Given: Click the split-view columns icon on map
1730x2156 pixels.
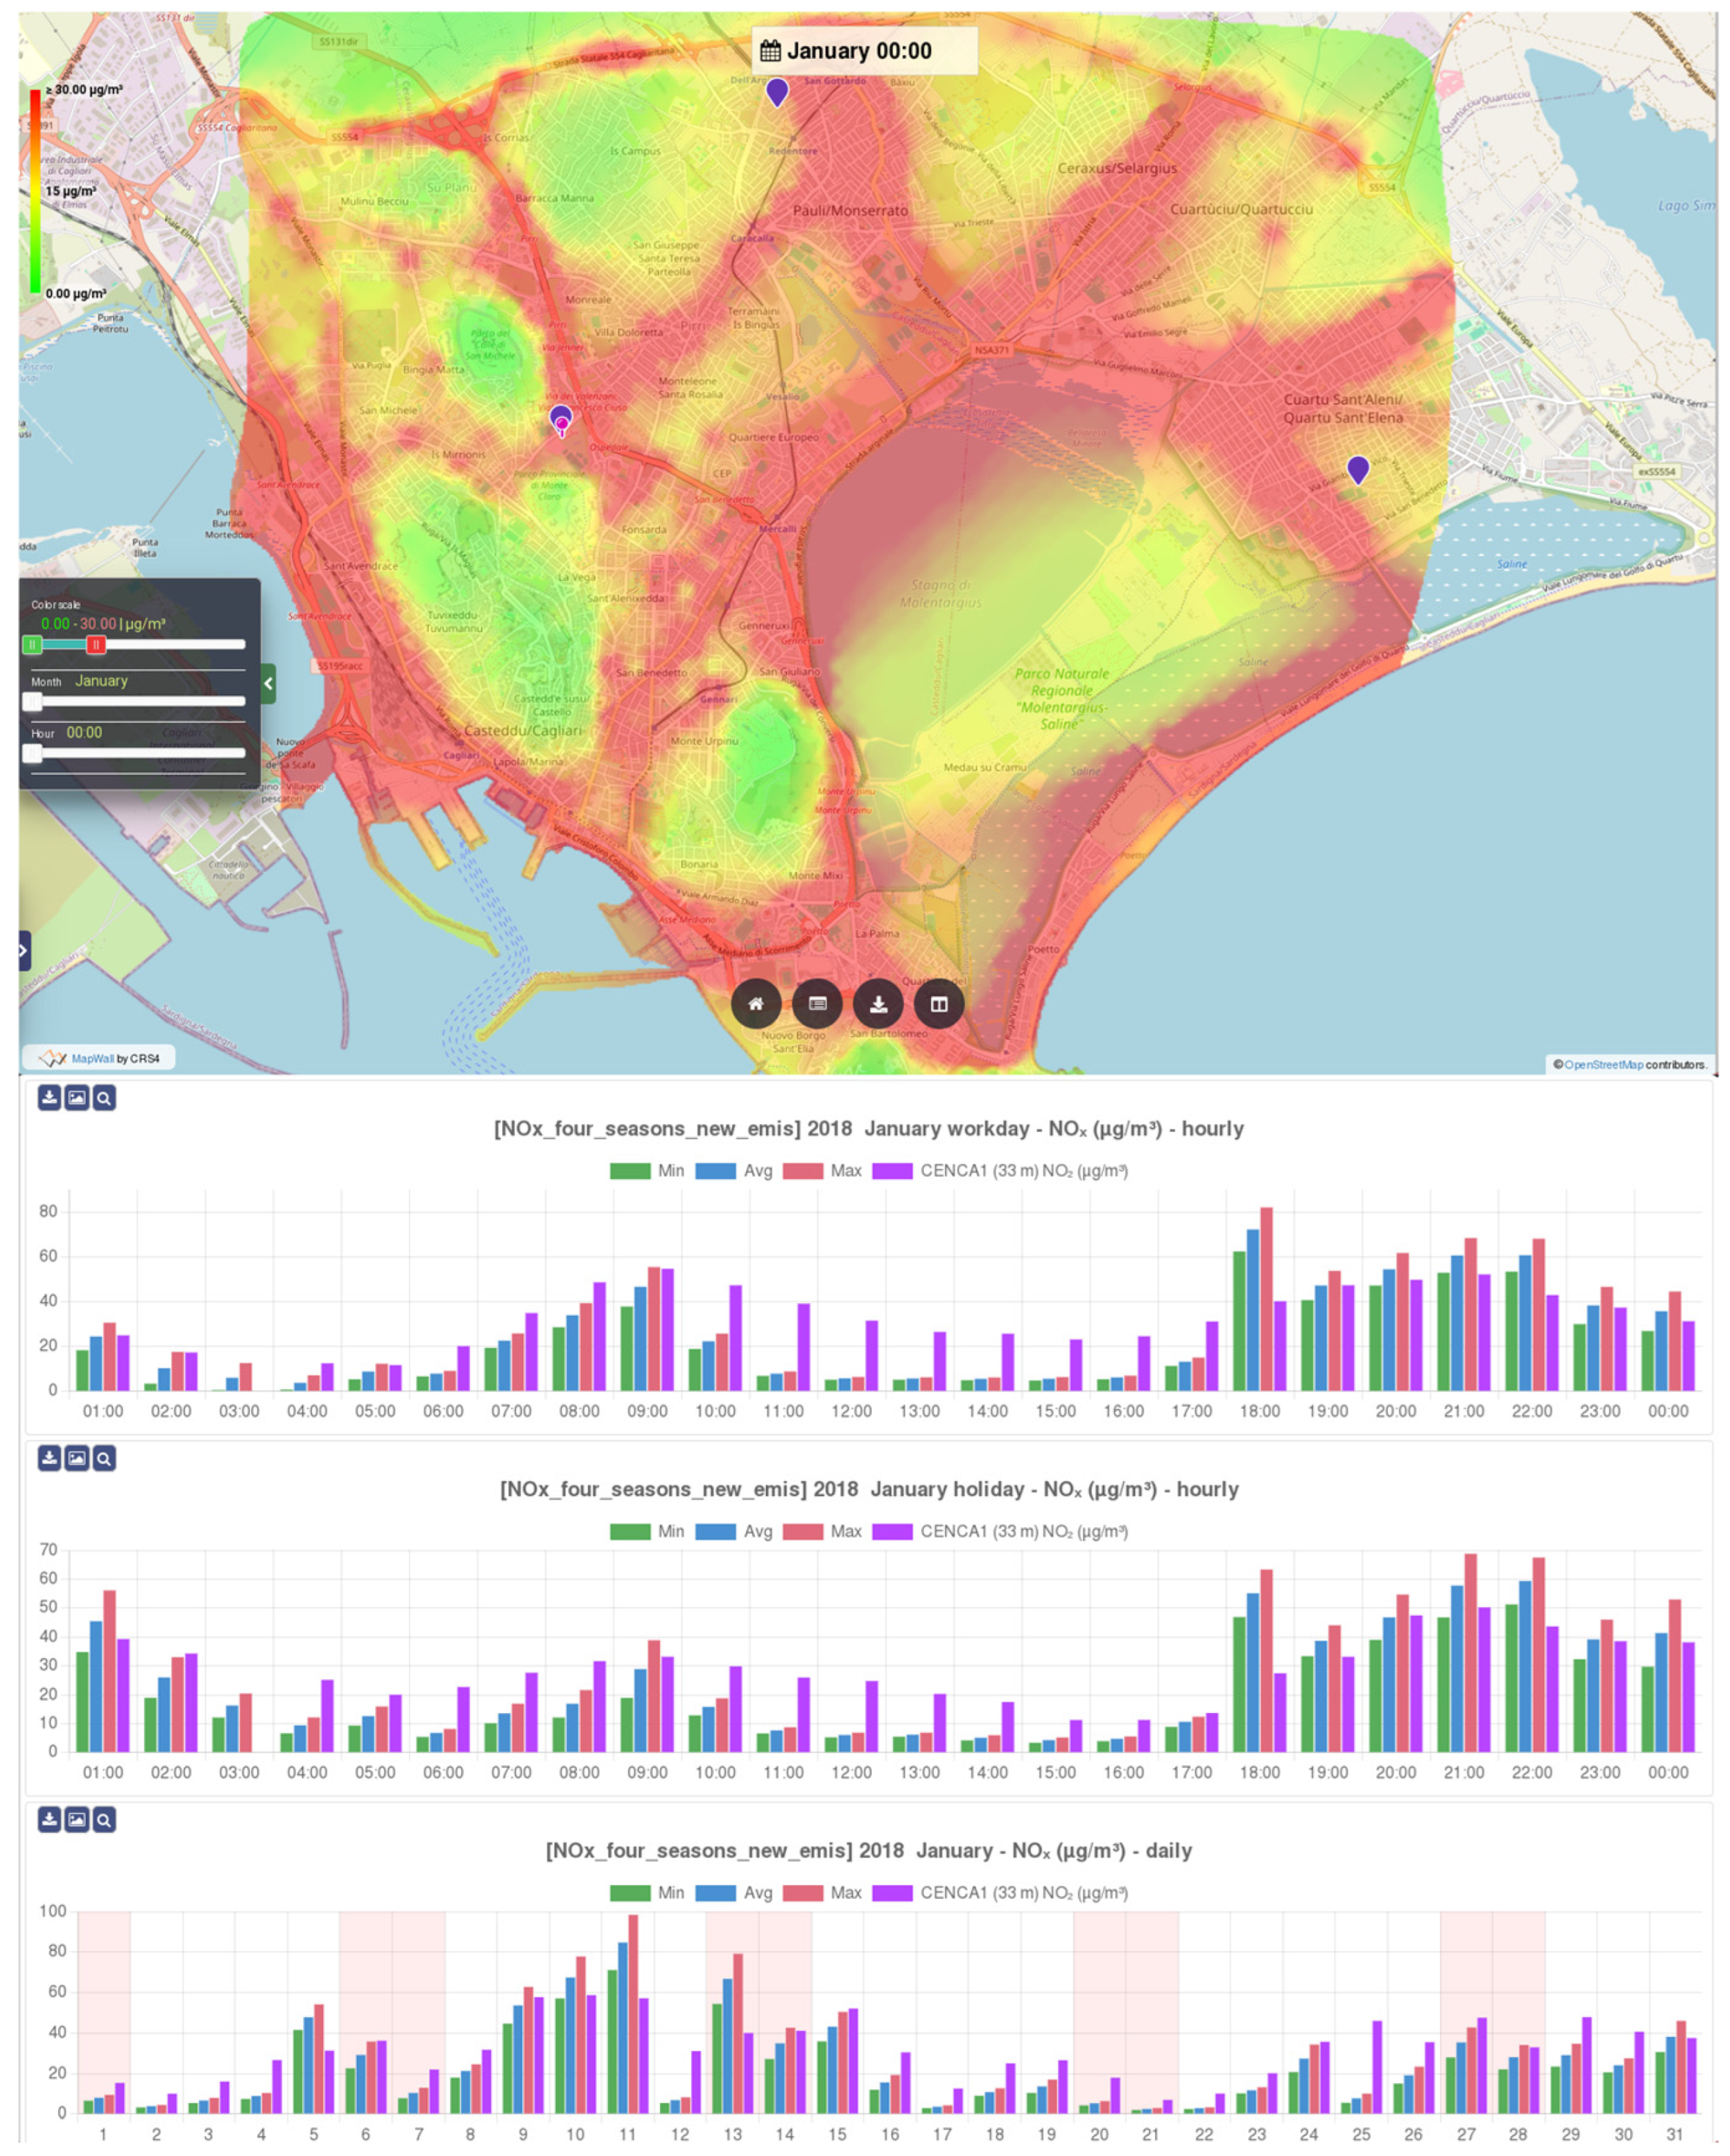Looking at the screenshot, I should 938,1003.
